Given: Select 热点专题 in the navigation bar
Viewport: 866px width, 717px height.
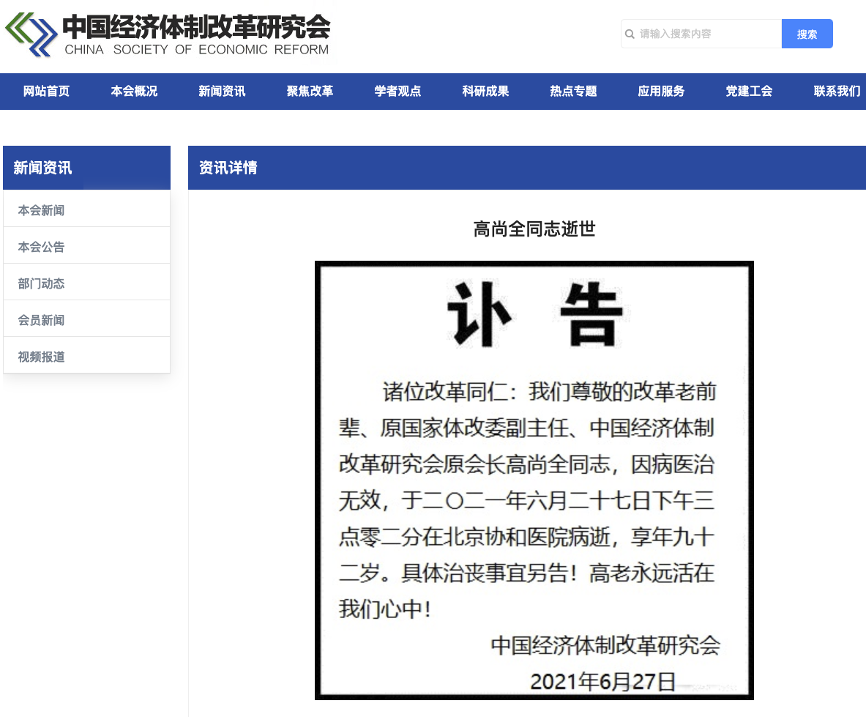Looking at the screenshot, I should 573,91.
